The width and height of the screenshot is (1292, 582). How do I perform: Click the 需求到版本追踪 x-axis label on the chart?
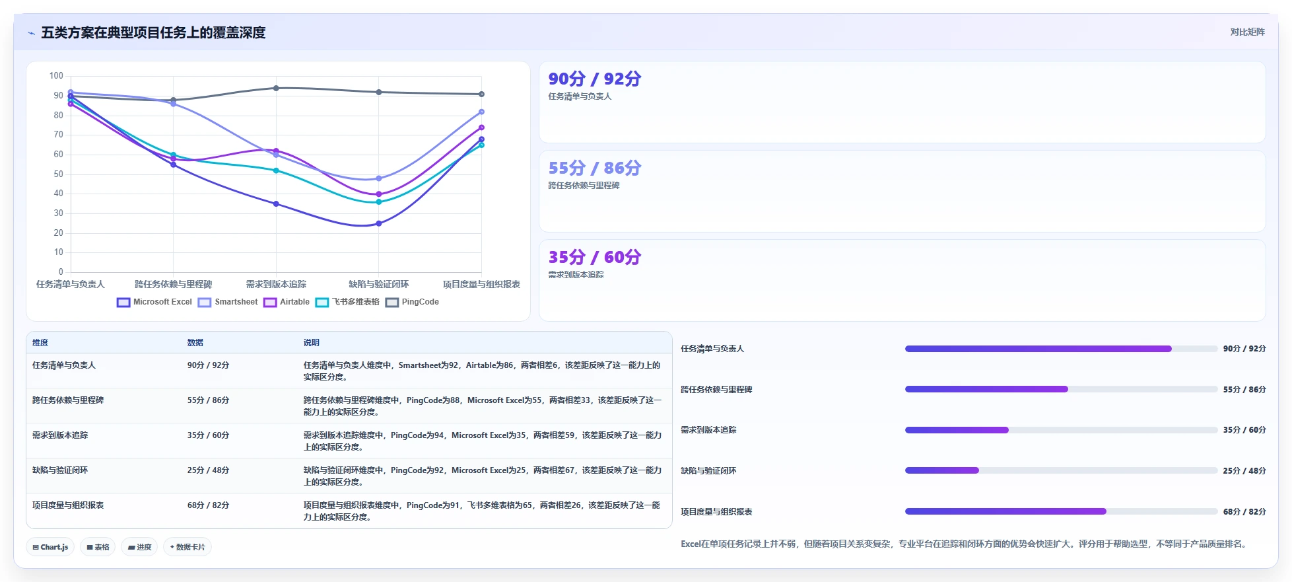point(276,285)
